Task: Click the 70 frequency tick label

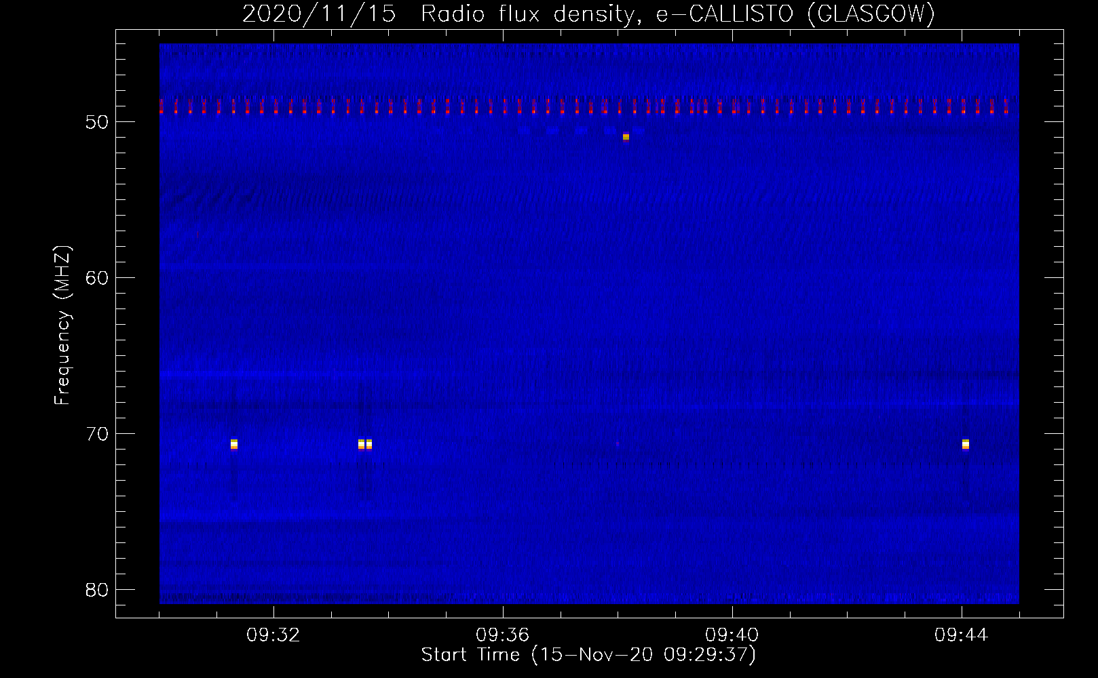Action: click(x=97, y=434)
